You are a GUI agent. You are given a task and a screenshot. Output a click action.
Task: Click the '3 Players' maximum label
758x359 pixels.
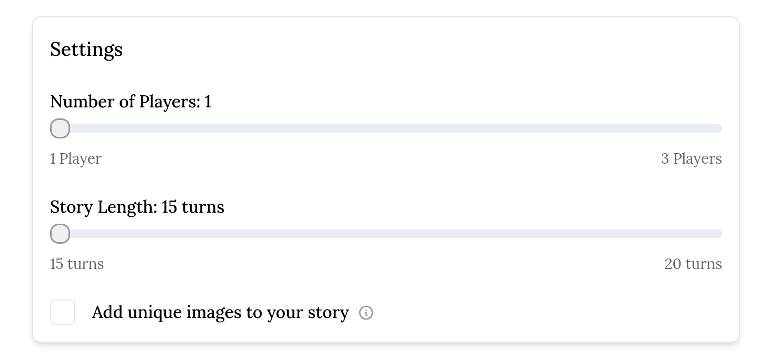point(692,158)
